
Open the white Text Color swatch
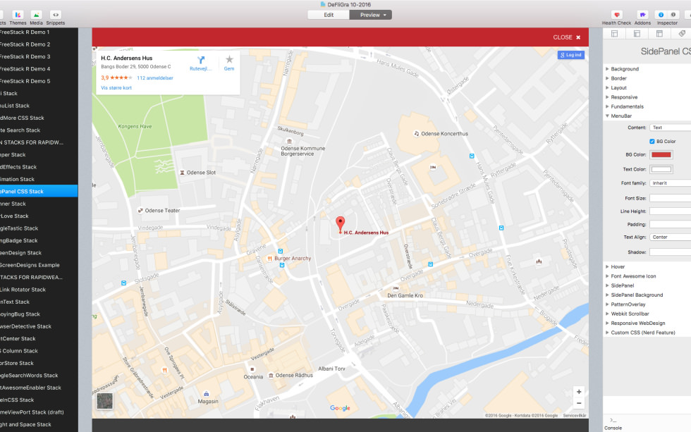point(661,170)
